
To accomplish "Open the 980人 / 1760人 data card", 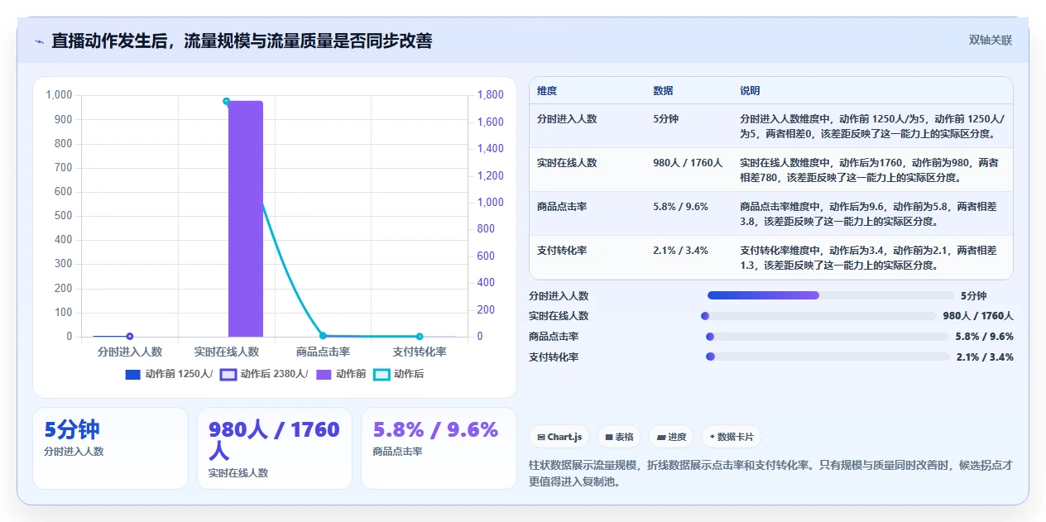I will click(275, 448).
